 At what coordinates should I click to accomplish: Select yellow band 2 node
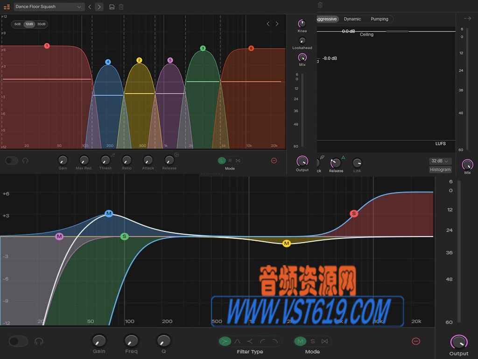tap(139, 60)
